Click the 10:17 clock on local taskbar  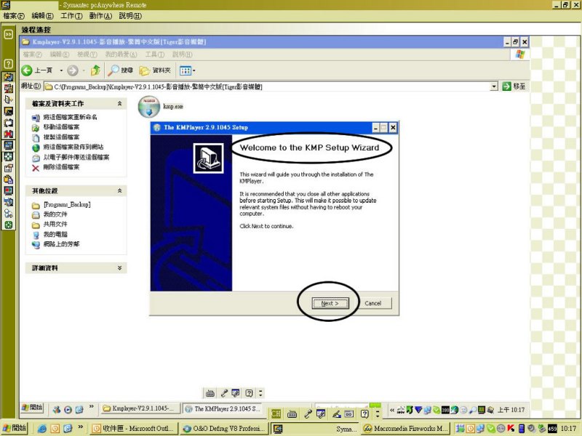pos(568,429)
